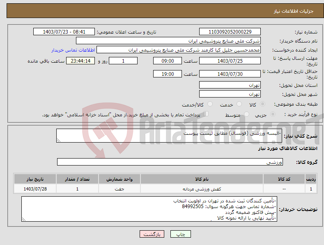The height and width of the screenshot is (245, 324).
Task: Select the متوسط purchase type radio
Action: [x=246, y=114]
